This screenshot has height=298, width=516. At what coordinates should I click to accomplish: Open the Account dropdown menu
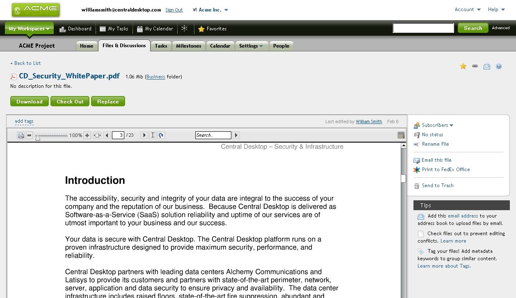pos(468,9)
